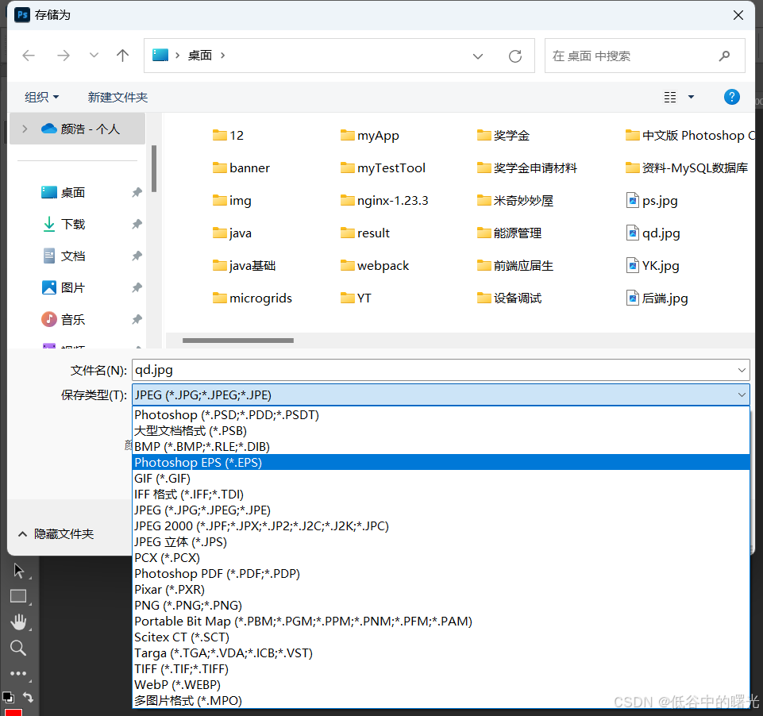
Task: Refresh the 桌面 folder view
Action: [515, 56]
